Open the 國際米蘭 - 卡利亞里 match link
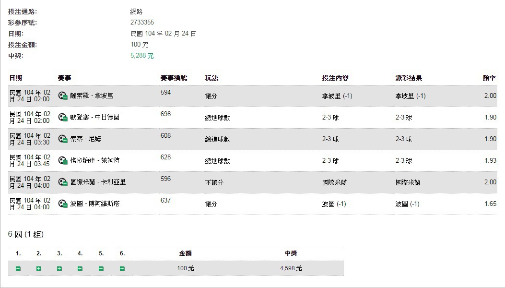Image resolution: width=505 pixels, height=288 pixels. (x=98, y=182)
